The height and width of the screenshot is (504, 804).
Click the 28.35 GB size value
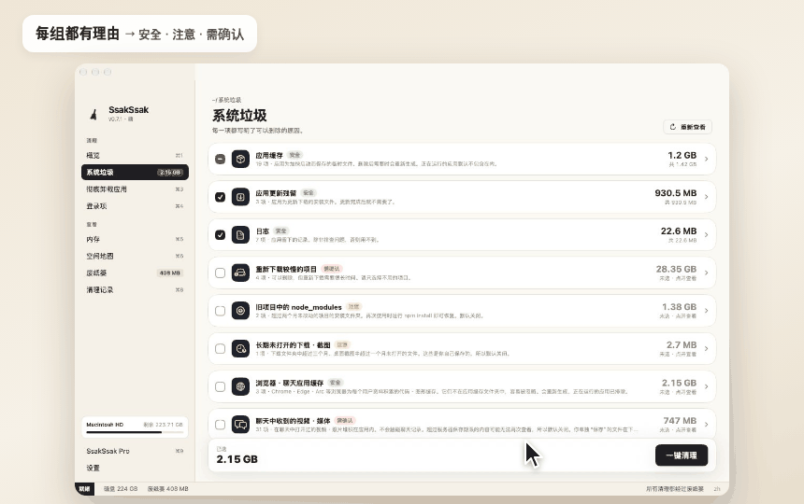pos(676,269)
